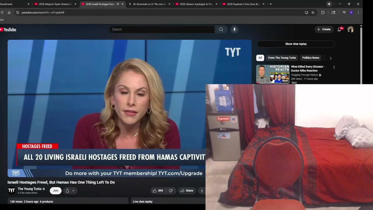Open the Chrome three-dot menu

click(x=358, y=13)
